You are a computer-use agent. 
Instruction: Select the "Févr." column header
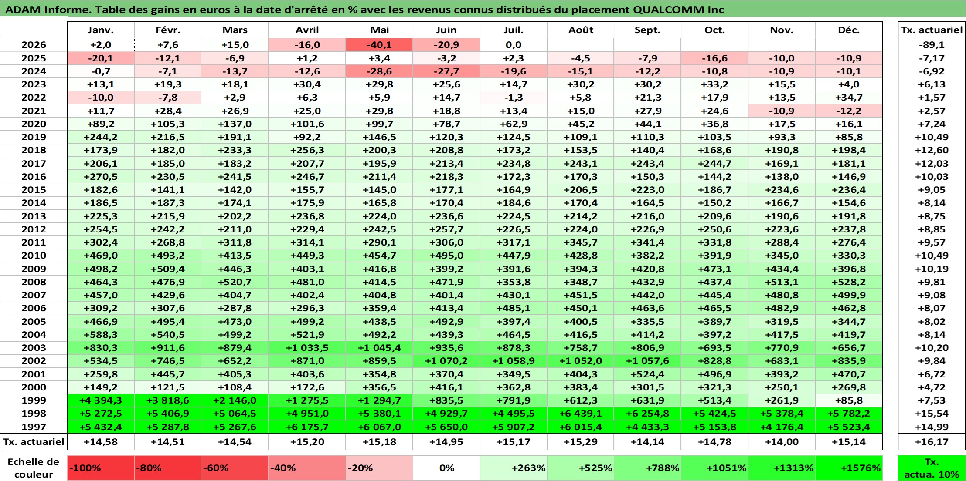click(168, 30)
